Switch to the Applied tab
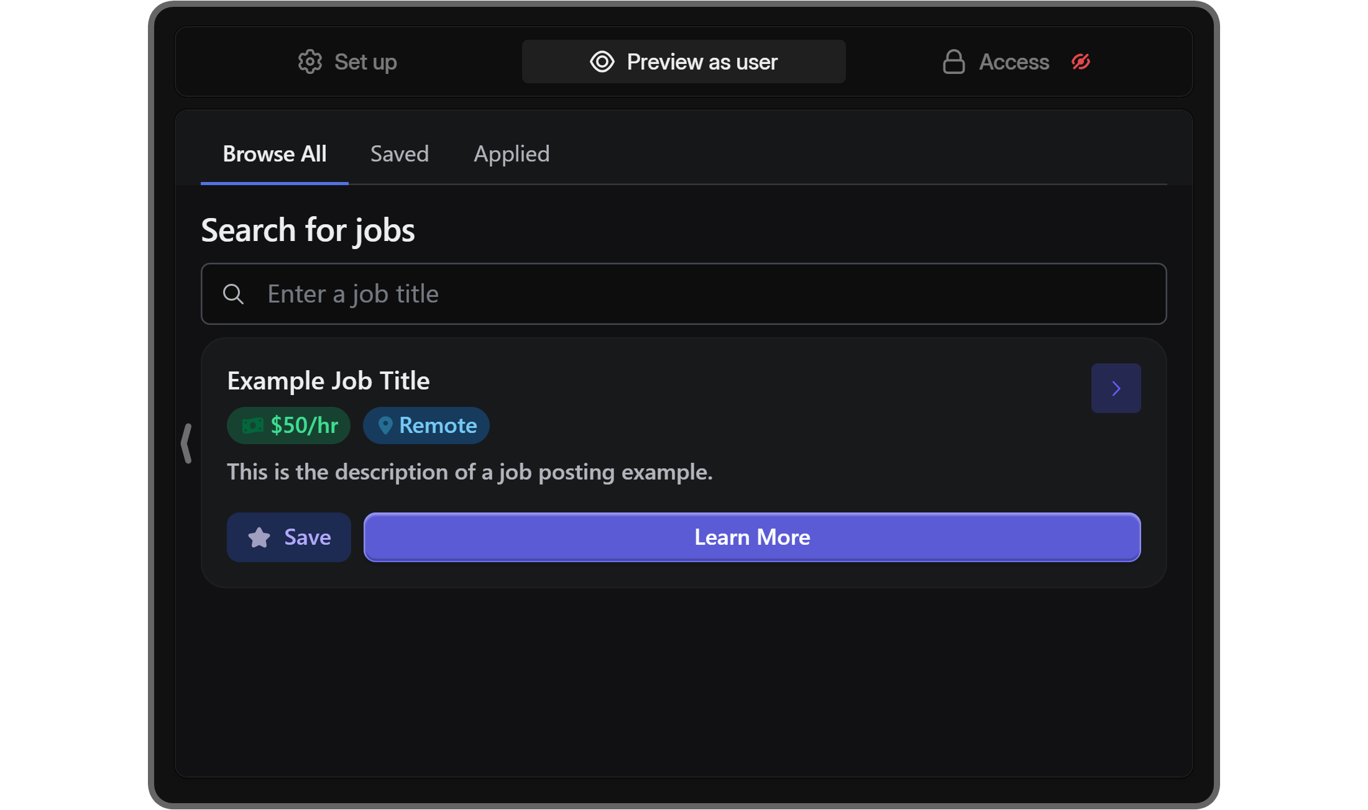 click(x=510, y=153)
